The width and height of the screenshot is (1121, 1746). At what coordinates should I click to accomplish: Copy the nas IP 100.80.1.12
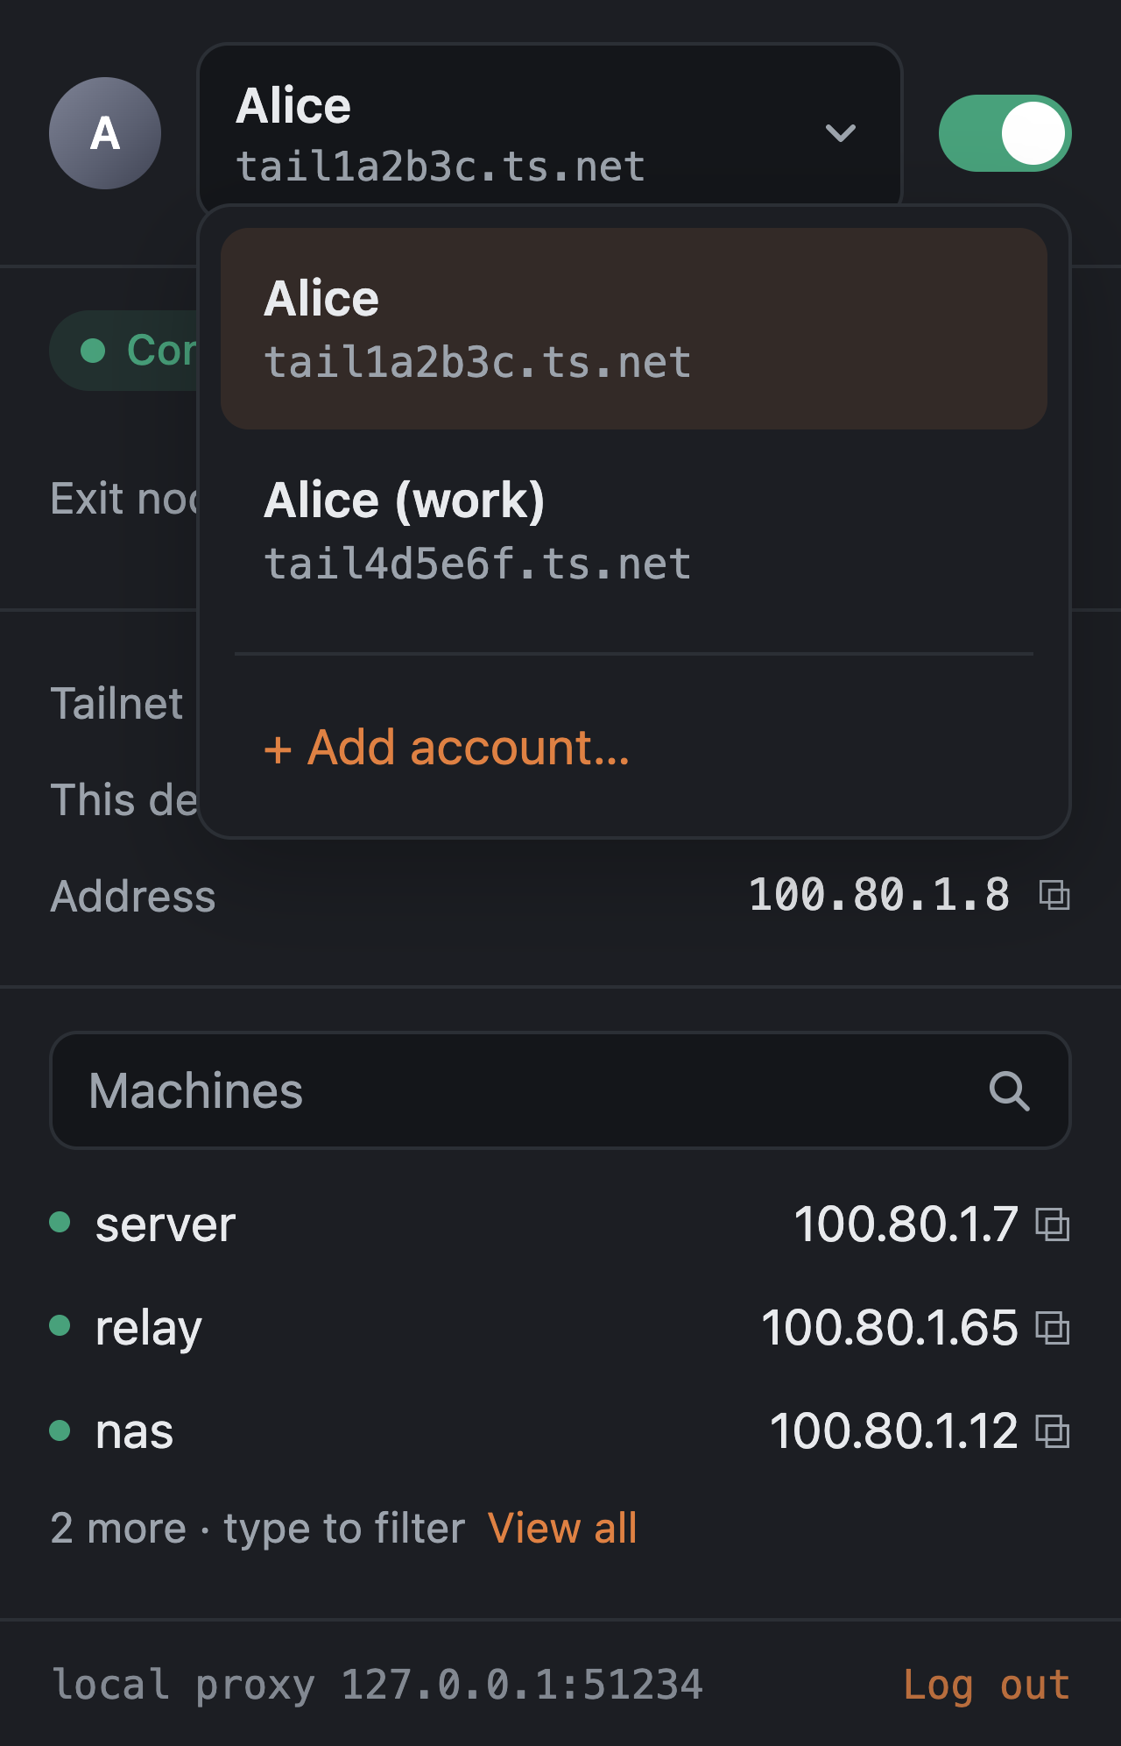pos(1053,1431)
